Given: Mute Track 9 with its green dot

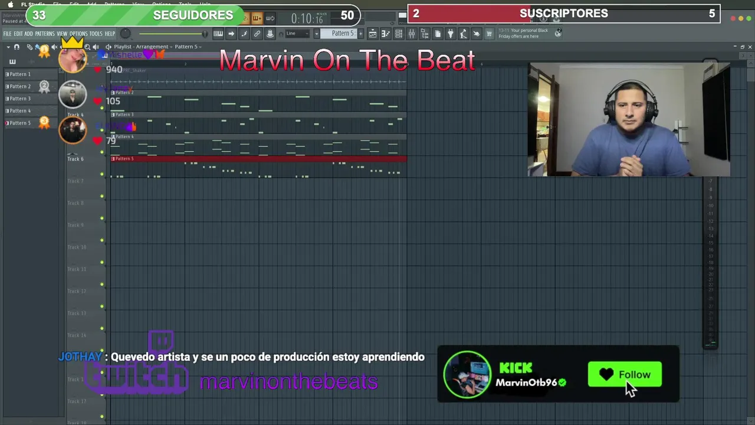Looking at the screenshot, I should tap(101, 240).
